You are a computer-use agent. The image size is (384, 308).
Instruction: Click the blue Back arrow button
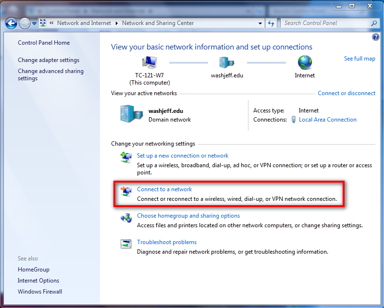coord(11,24)
